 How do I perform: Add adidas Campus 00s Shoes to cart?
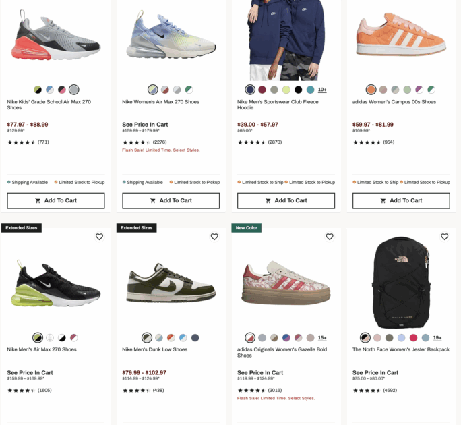pos(402,200)
